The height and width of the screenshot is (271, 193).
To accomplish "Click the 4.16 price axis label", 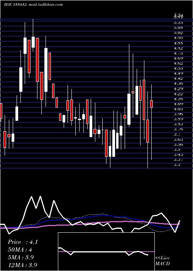I will tap(178, 99).
